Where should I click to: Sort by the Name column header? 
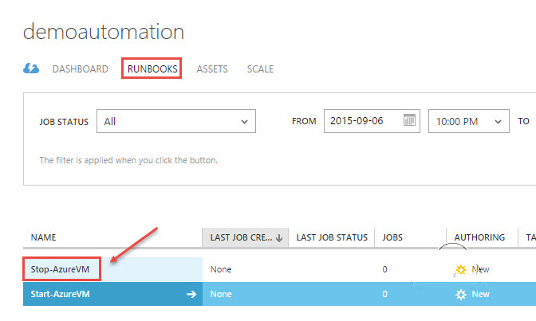coord(43,237)
